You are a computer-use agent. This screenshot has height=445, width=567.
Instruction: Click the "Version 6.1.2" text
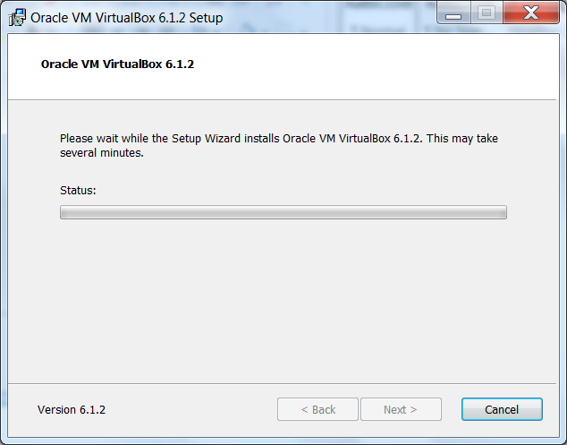point(72,409)
